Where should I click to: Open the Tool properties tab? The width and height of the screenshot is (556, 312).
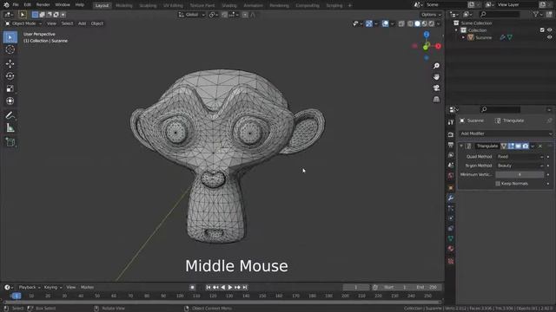tap(451, 122)
